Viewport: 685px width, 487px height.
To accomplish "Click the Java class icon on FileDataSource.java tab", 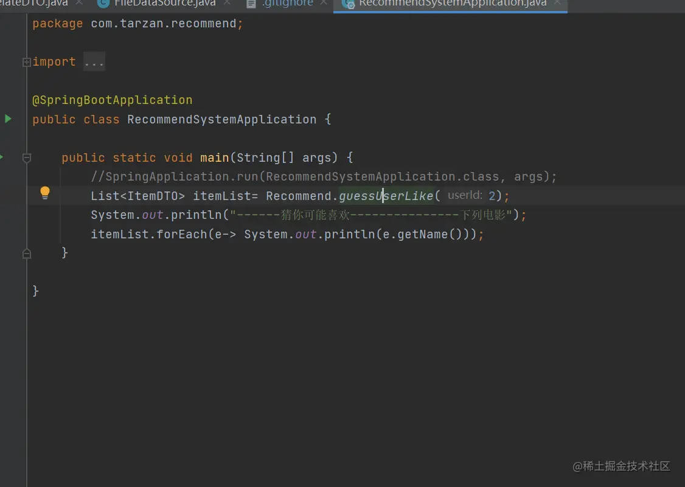I will pyautogui.click(x=103, y=4).
